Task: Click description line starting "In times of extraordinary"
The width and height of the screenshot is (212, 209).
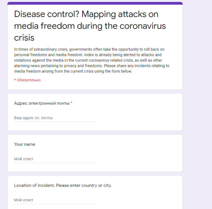Action: (41, 49)
